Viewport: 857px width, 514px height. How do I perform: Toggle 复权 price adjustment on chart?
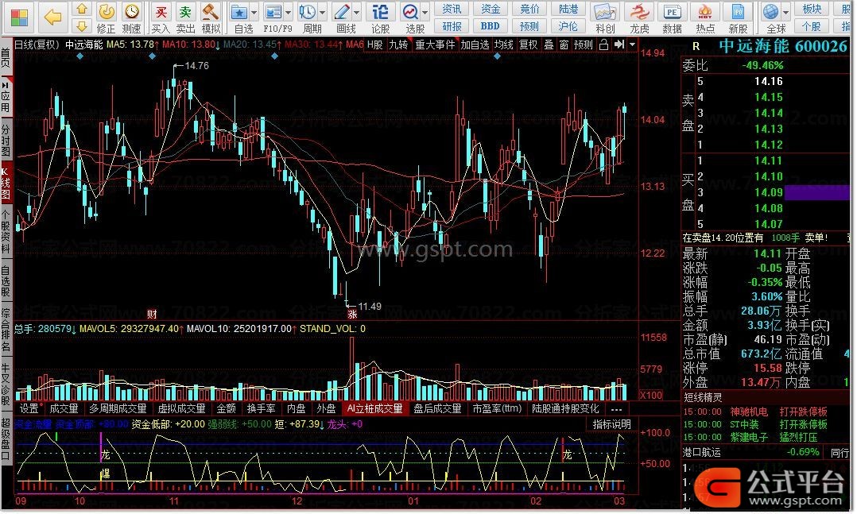528,44
